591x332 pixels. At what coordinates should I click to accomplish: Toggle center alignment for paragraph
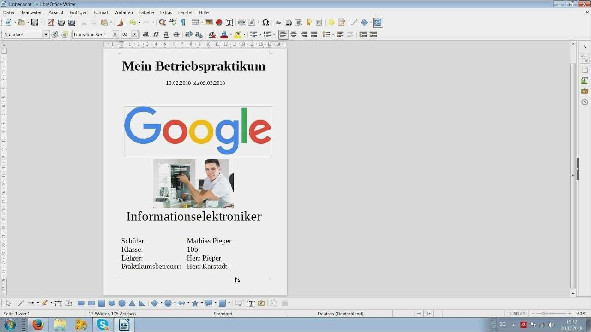294,35
